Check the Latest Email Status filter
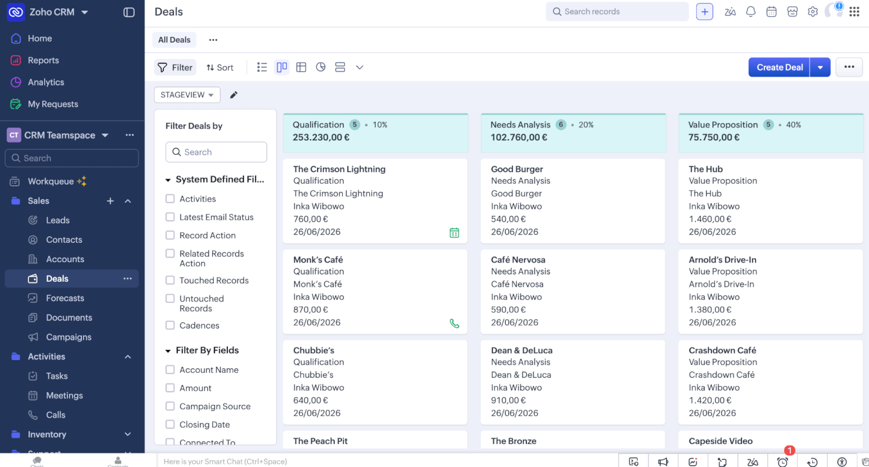Screen dimensions: 869x467 click(x=170, y=217)
